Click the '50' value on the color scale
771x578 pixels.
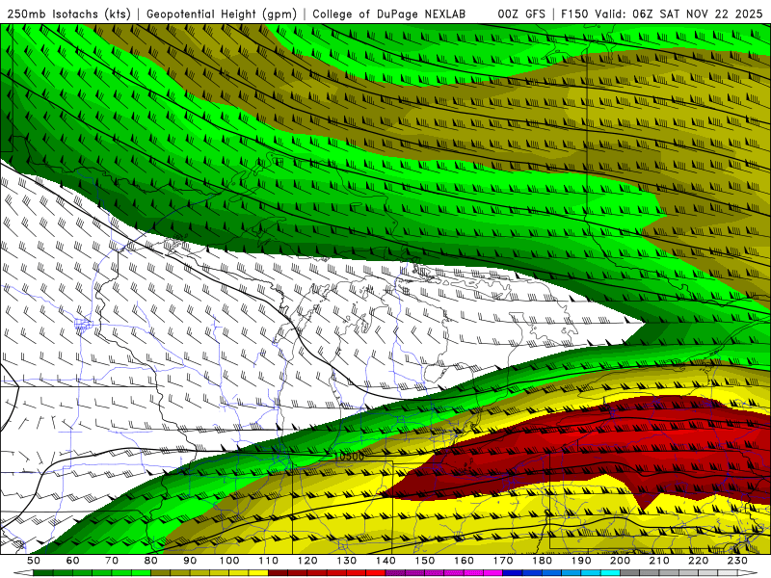[34, 561]
